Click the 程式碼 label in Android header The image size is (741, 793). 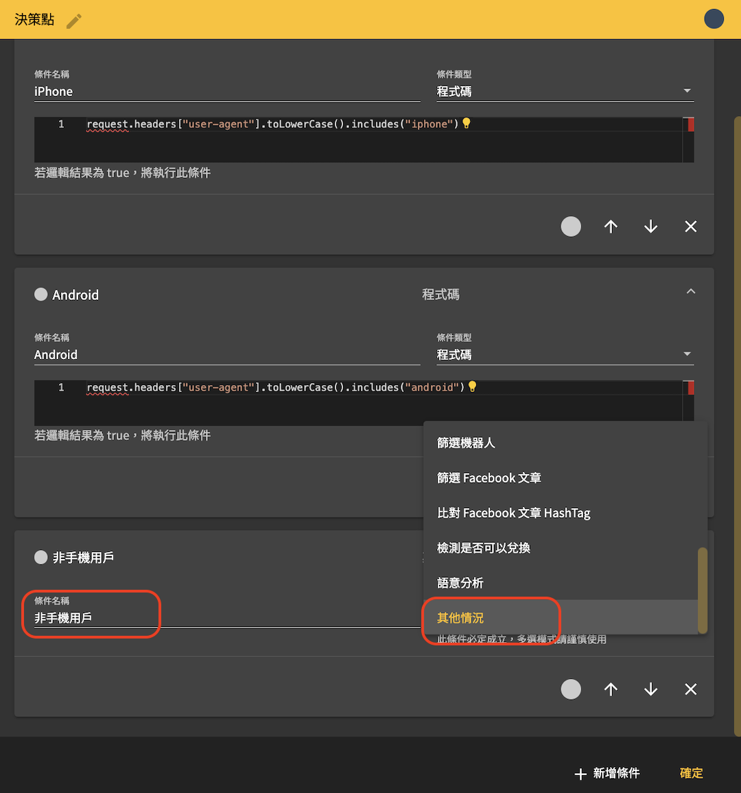(x=440, y=295)
